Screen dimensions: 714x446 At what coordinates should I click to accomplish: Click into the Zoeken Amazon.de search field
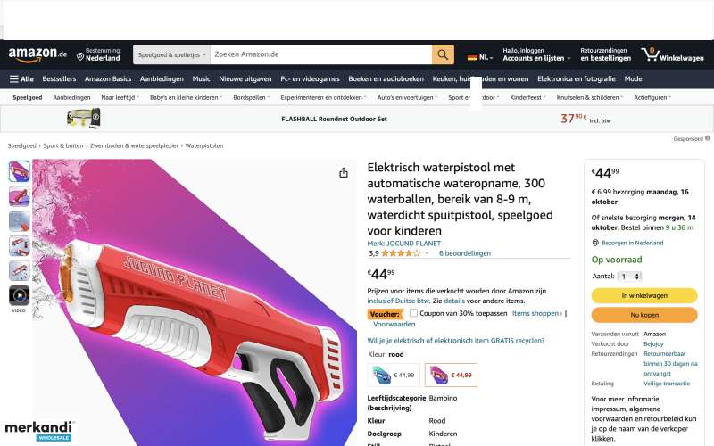321,54
